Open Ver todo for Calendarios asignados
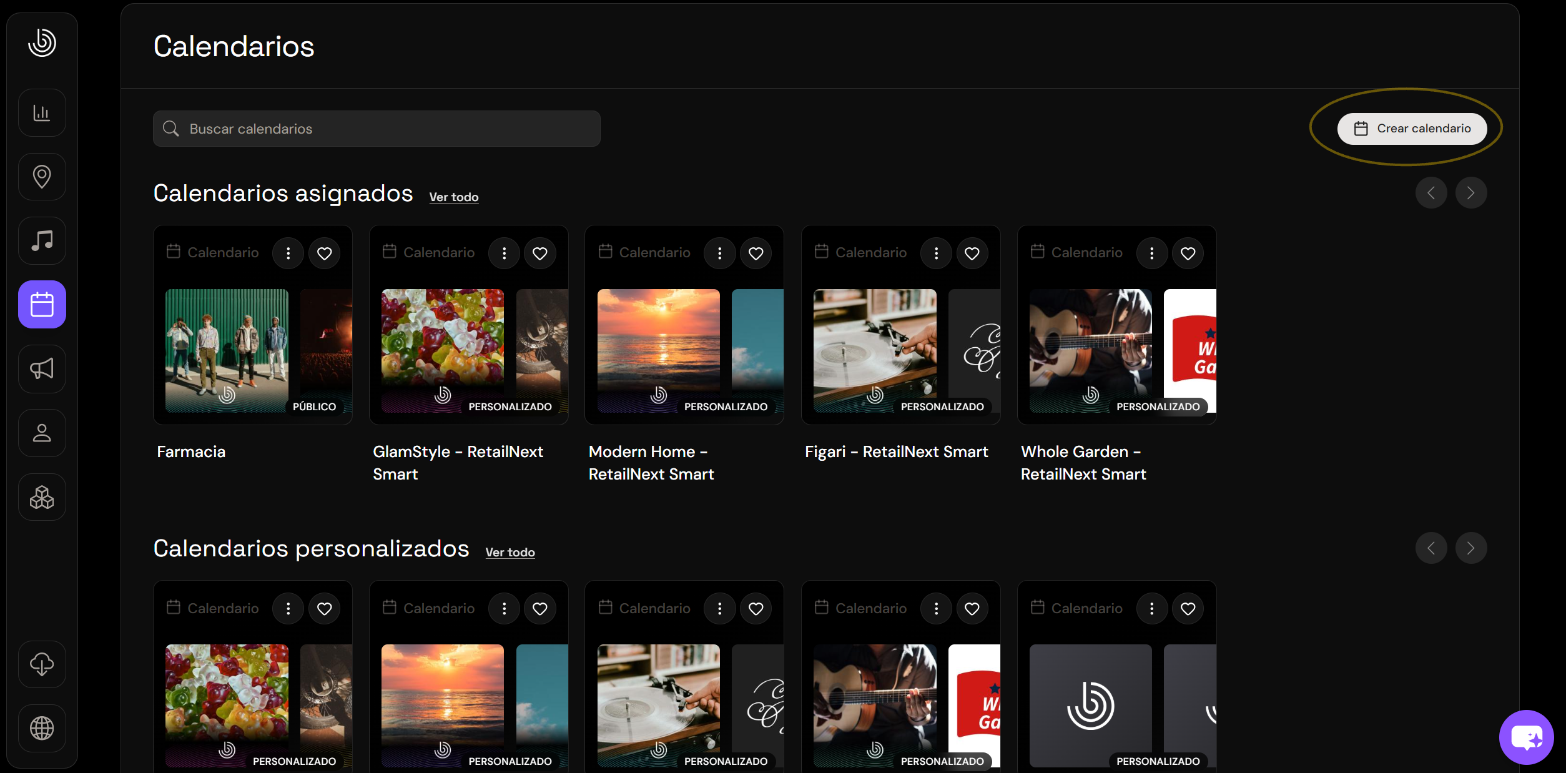This screenshot has height=773, width=1566. pyautogui.click(x=454, y=197)
